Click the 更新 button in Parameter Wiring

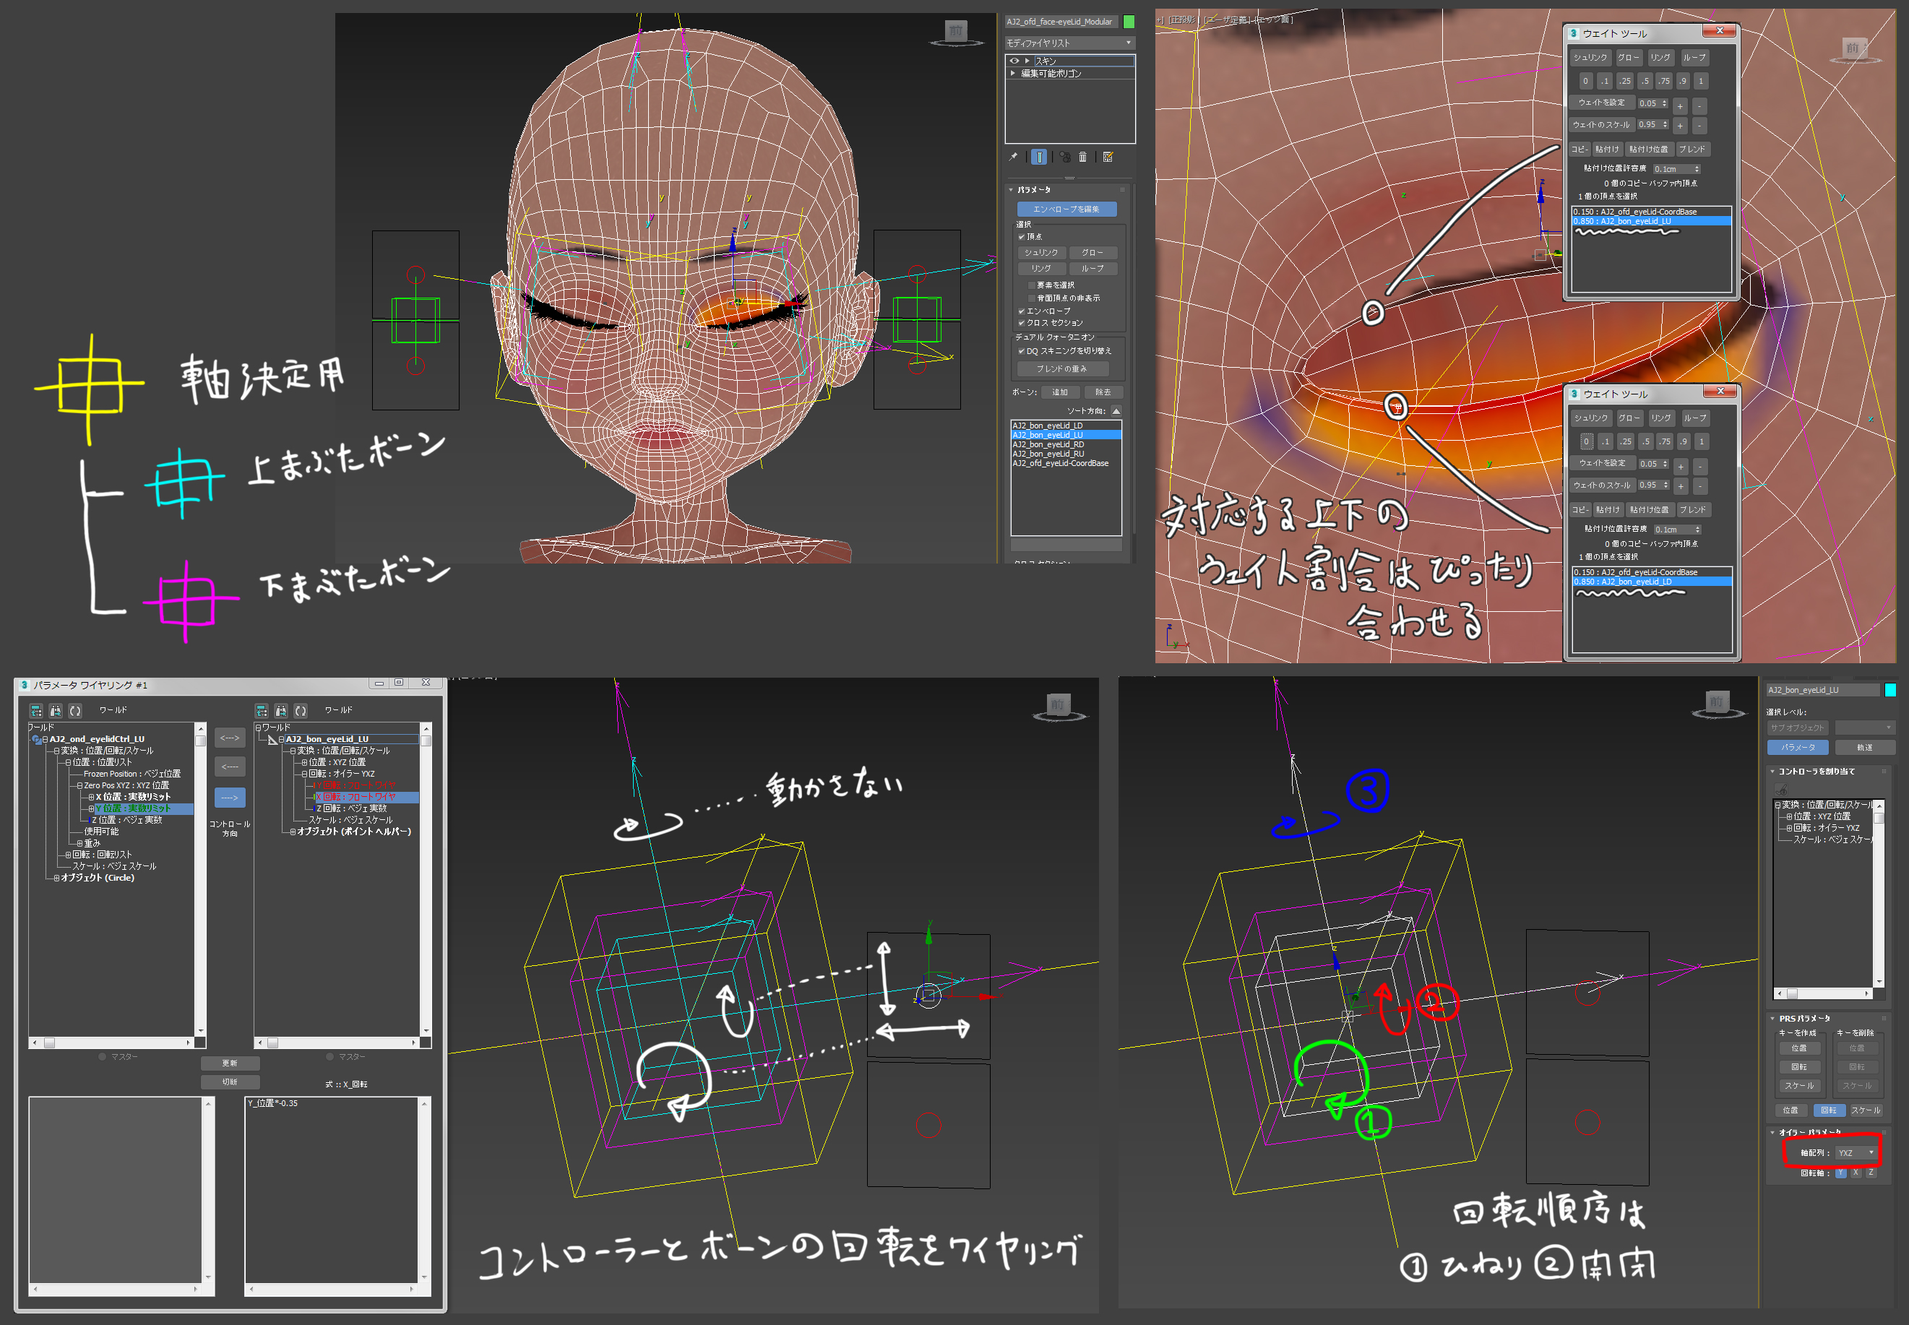(229, 1063)
